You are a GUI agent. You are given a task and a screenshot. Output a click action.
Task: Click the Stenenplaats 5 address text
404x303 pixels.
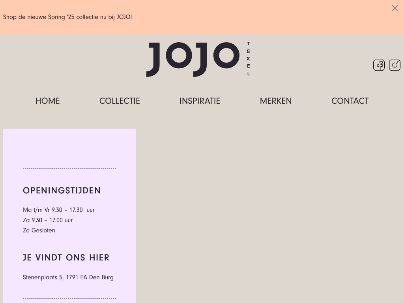click(68, 277)
